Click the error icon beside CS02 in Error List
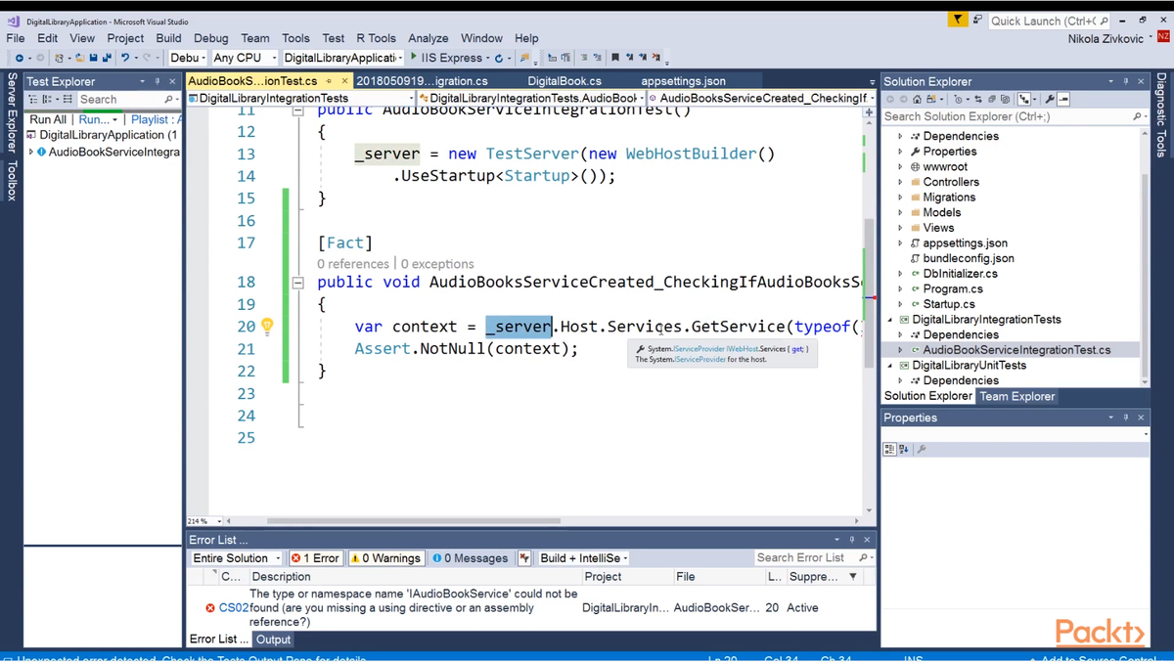Image resolution: width=1174 pixels, height=662 pixels. [210, 608]
